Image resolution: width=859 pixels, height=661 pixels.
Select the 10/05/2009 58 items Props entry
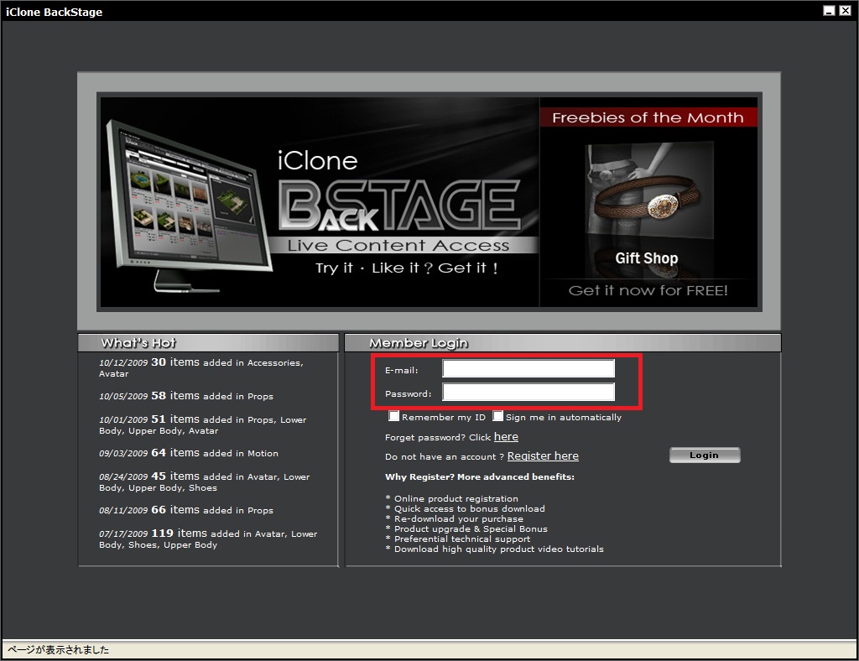click(185, 396)
